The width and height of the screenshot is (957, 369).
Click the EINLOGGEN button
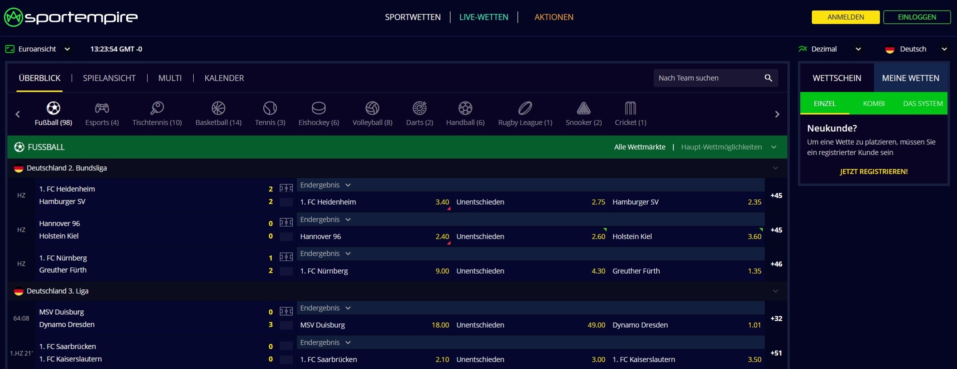click(x=917, y=17)
